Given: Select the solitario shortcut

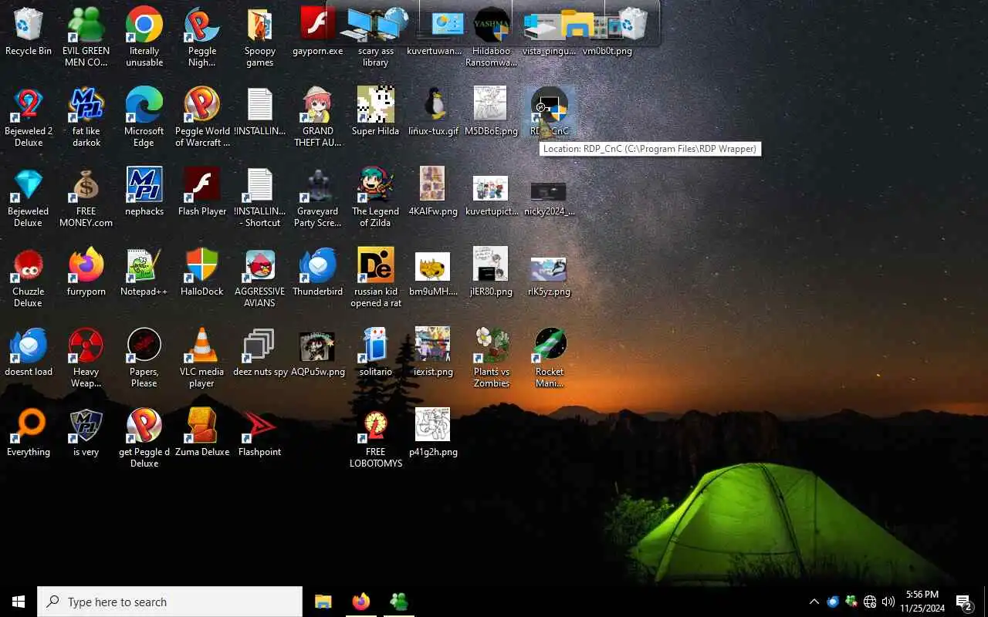Looking at the screenshot, I should coord(376,352).
